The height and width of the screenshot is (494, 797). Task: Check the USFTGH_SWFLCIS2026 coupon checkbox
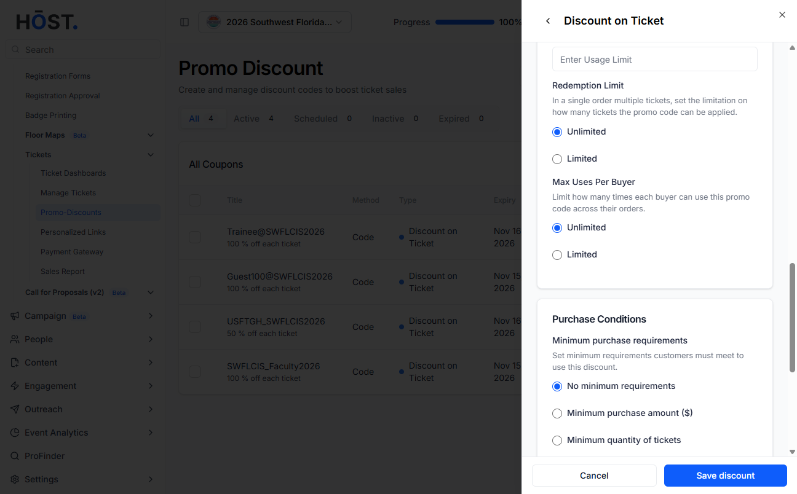pyautogui.click(x=195, y=327)
